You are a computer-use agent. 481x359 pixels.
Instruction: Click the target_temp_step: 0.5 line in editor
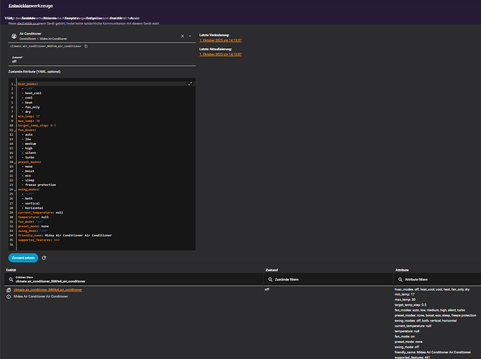pos(37,126)
